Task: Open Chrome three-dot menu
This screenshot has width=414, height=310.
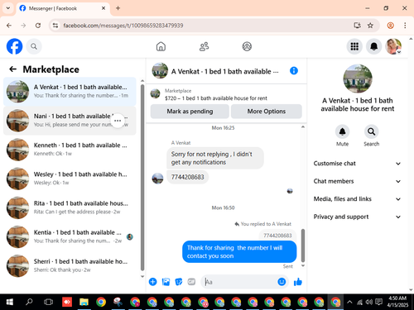Action: coord(405,26)
